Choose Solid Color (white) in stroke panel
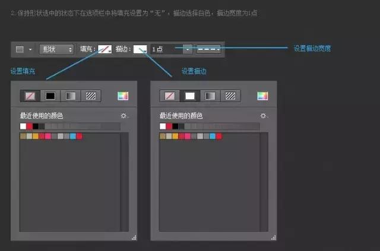 (190, 96)
